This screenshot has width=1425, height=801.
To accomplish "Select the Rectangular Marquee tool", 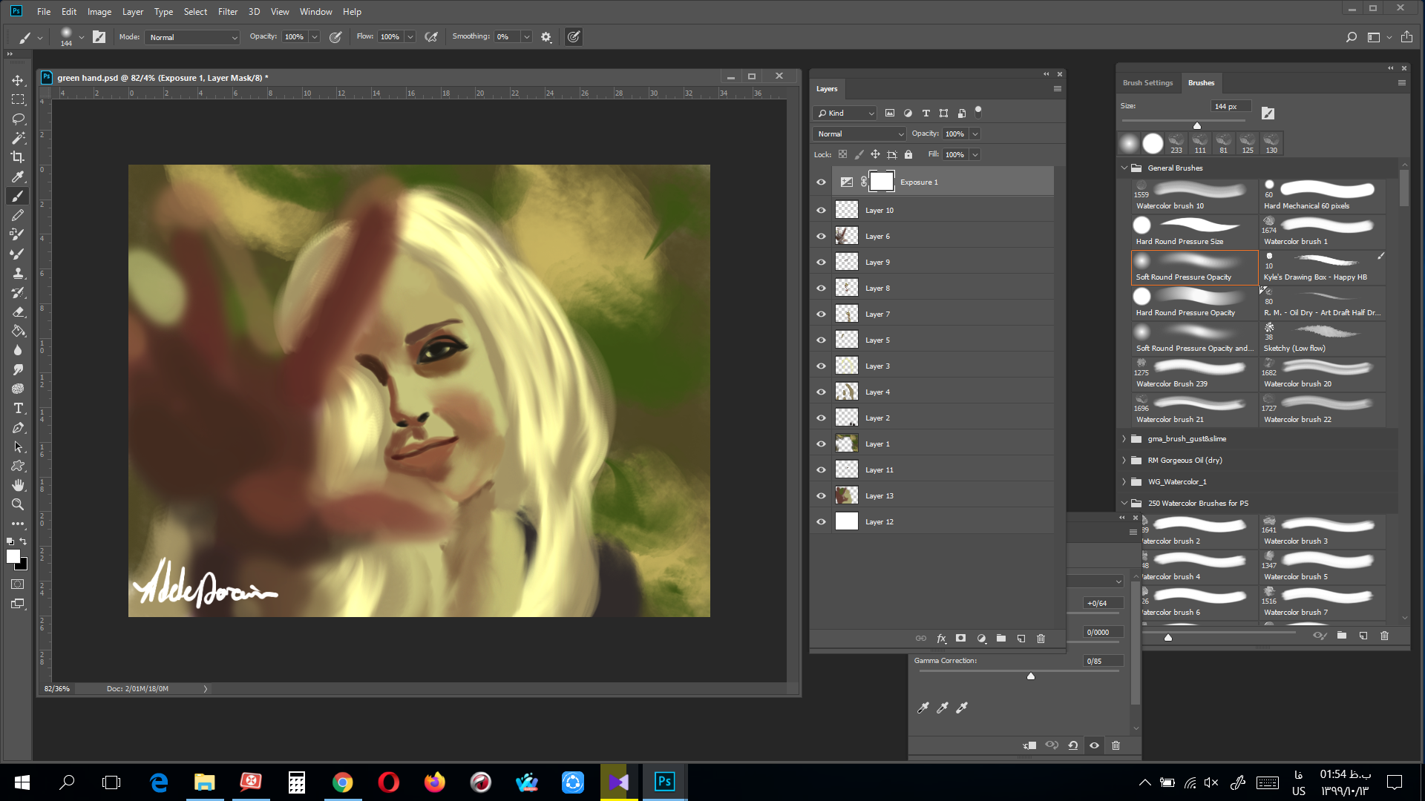I will [x=18, y=99].
